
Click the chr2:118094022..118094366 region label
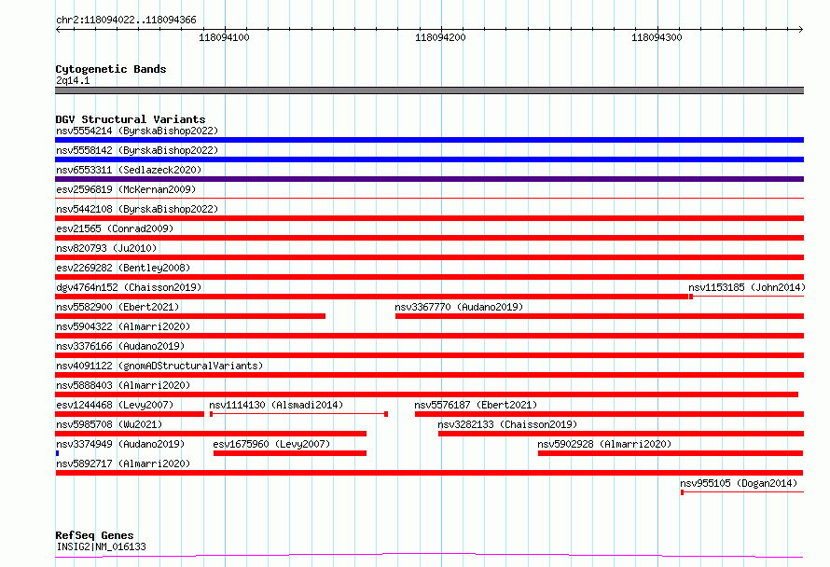coord(126,20)
